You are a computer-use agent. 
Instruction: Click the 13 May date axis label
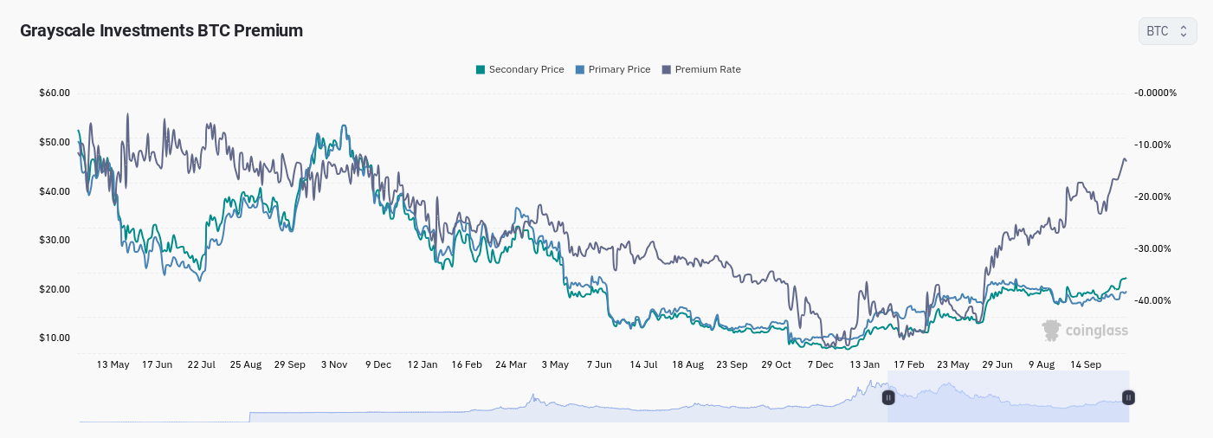[x=113, y=364]
